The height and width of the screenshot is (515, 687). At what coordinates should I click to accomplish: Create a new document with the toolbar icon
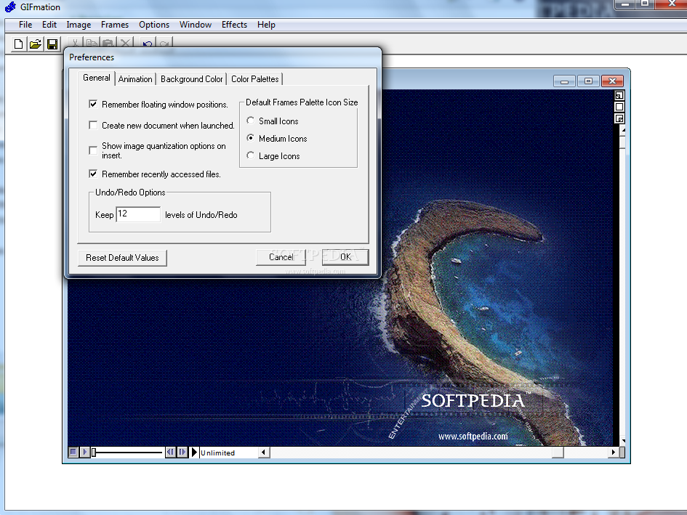tap(18, 44)
